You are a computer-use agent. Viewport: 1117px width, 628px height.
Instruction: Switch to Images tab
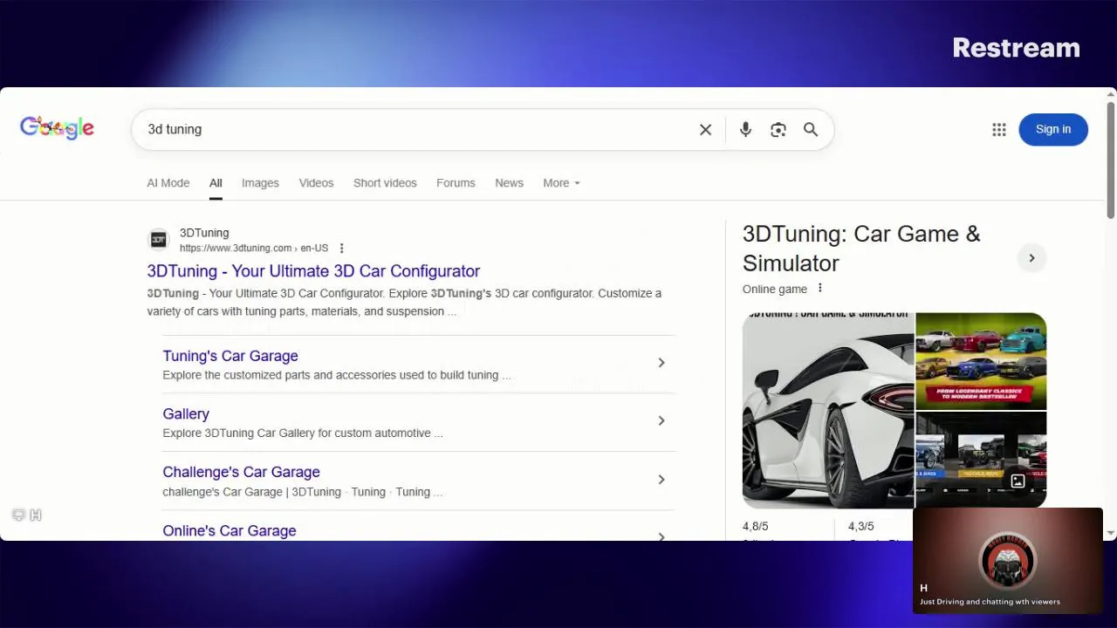260,183
